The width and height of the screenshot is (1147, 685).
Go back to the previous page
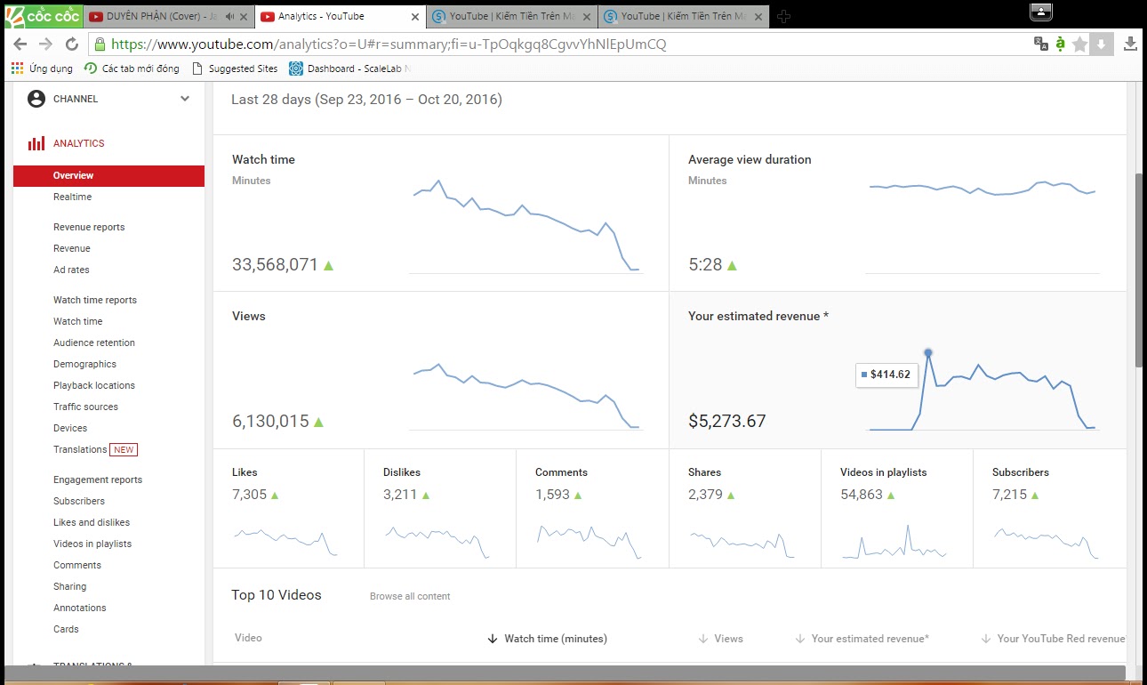click(21, 44)
